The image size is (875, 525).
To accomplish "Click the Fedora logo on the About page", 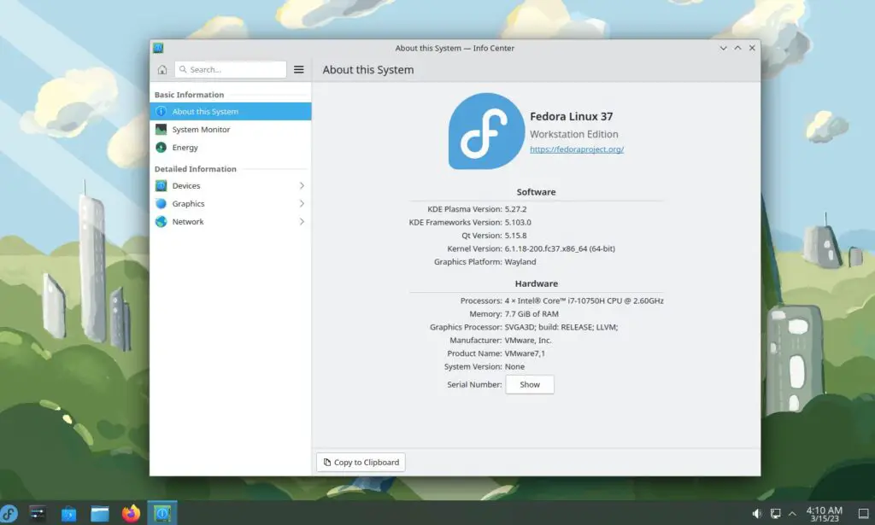I will tap(485, 131).
